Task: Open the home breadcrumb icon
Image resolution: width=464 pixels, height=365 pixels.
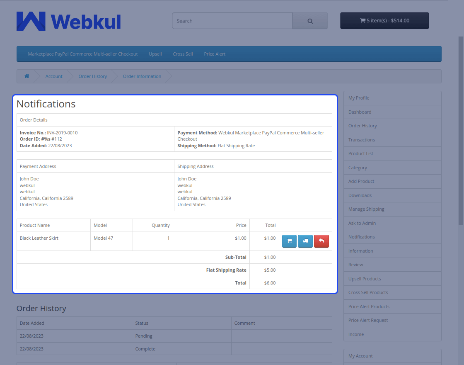Action: tap(27, 76)
